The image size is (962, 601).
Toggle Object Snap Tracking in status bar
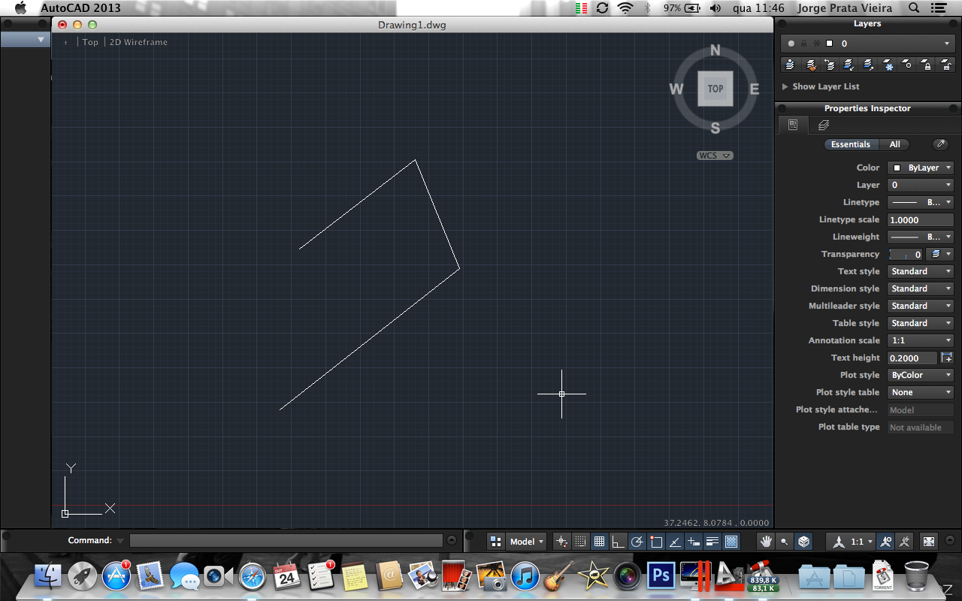coord(675,541)
